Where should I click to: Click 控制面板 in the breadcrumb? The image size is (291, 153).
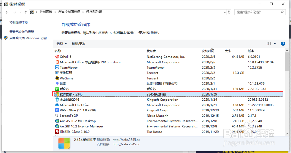(46, 12)
